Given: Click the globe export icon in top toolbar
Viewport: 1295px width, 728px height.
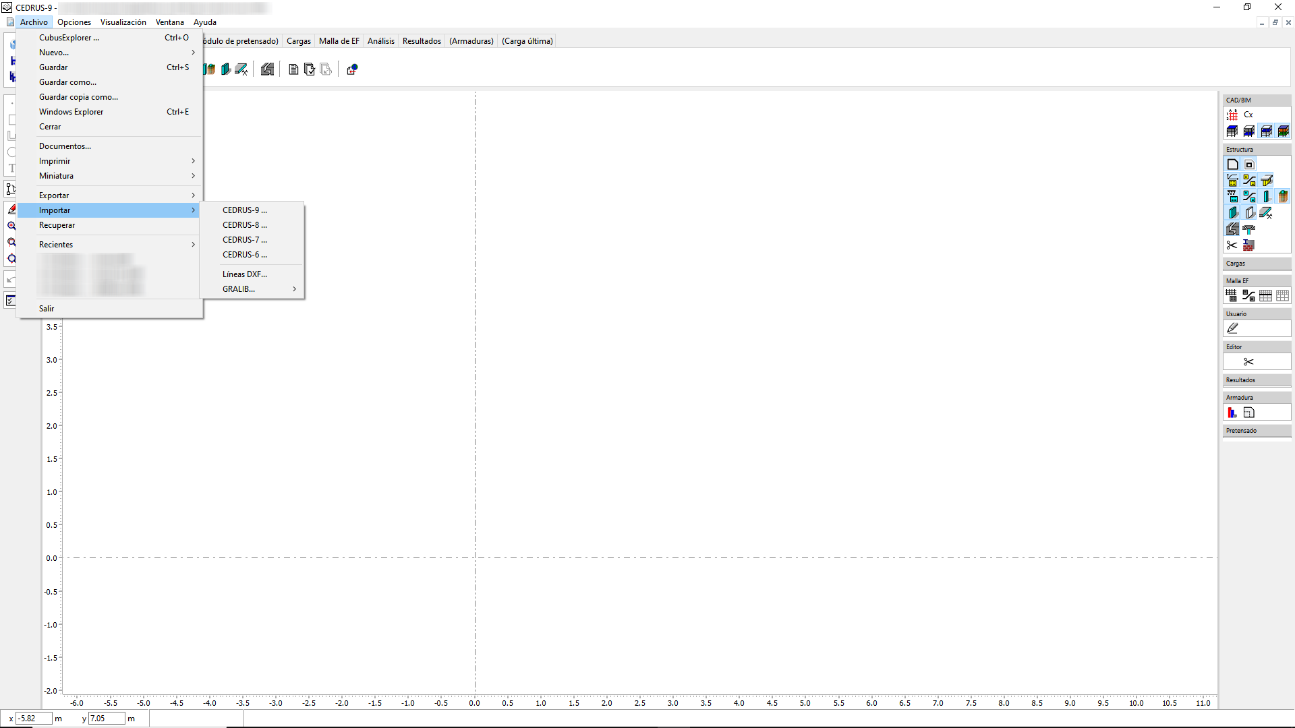Looking at the screenshot, I should tap(352, 69).
